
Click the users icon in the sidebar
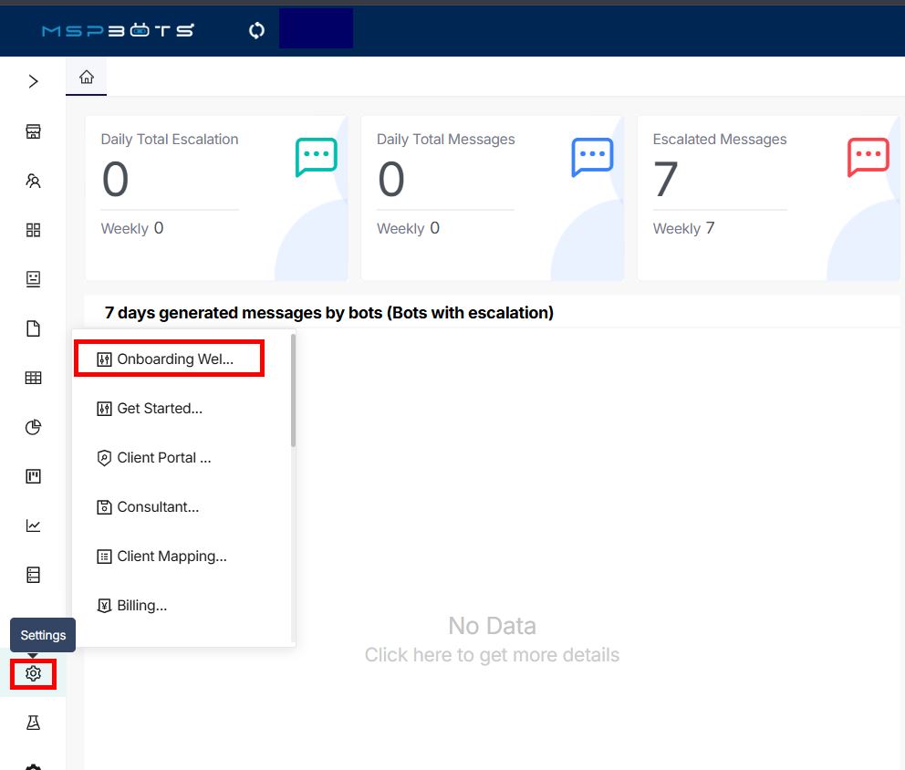[33, 181]
